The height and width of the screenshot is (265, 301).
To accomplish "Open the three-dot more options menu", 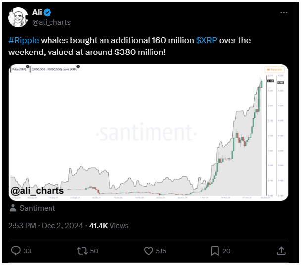I will tap(284, 13).
